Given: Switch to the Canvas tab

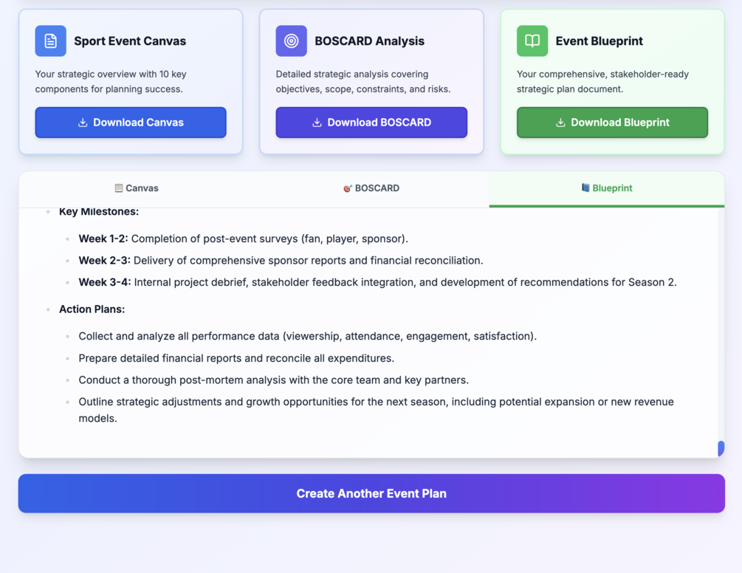Looking at the screenshot, I should [137, 188].
